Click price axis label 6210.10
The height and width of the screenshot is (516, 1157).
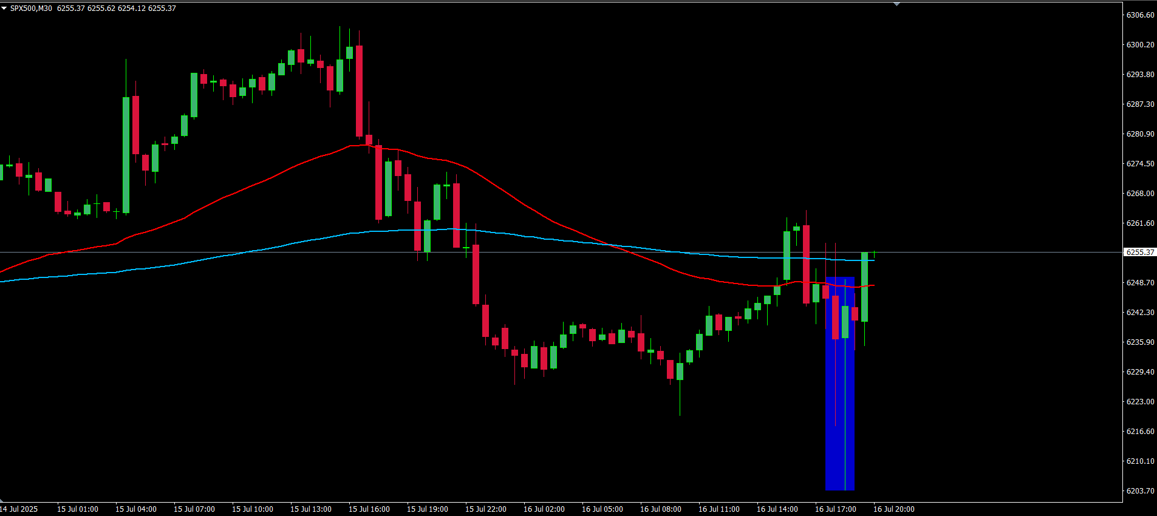point(1140,461)
